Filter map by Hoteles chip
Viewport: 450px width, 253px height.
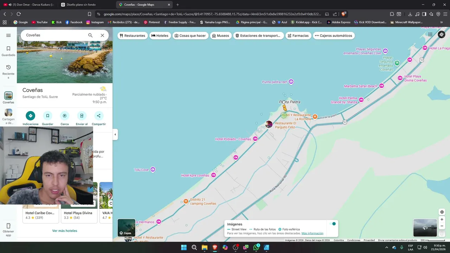[x=160, y=35]
